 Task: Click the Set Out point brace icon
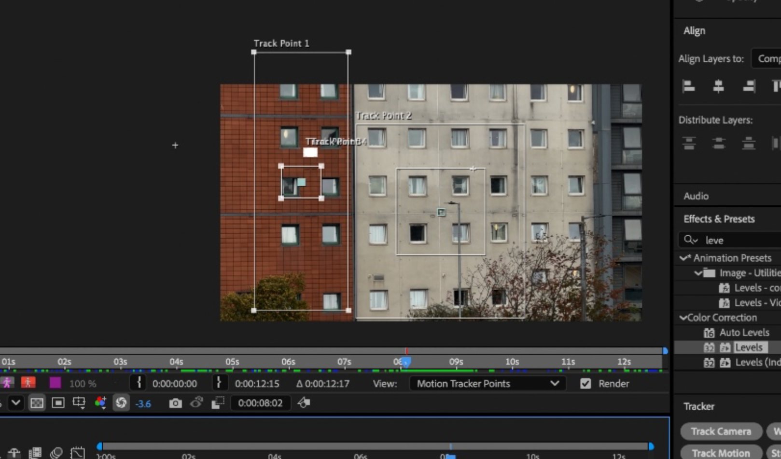[219, 383]
